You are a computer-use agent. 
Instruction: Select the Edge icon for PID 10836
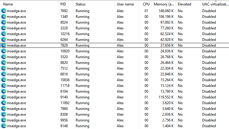(x=4, y=80)
